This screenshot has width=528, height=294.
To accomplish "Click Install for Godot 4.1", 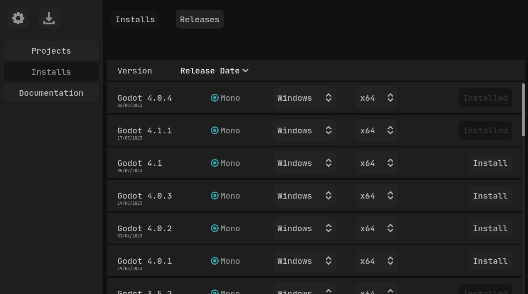I will point(490,163).
